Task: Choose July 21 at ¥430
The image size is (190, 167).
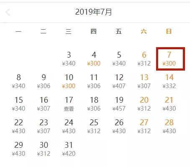Action: pyautogui.click(x=169, y=104)
